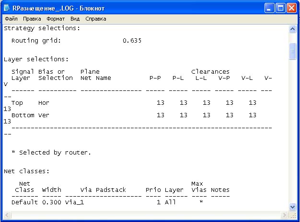Open the Правка menu

tap(32, 19)
